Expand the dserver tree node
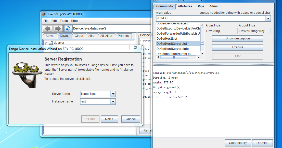282x148 pixels. 46,43
